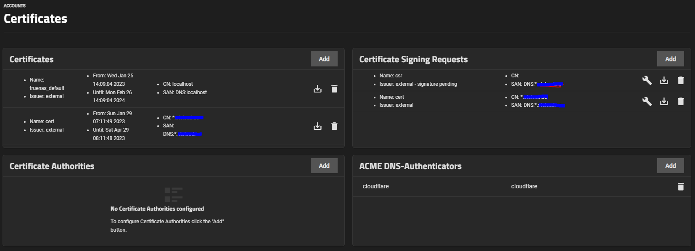Select the truenas_default name text
This screenshot has width=695, height=251.
click(47, 88)
